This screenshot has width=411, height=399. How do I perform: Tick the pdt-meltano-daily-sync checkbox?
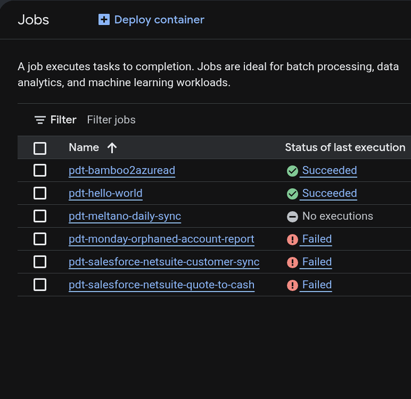(x=40, y=216)
